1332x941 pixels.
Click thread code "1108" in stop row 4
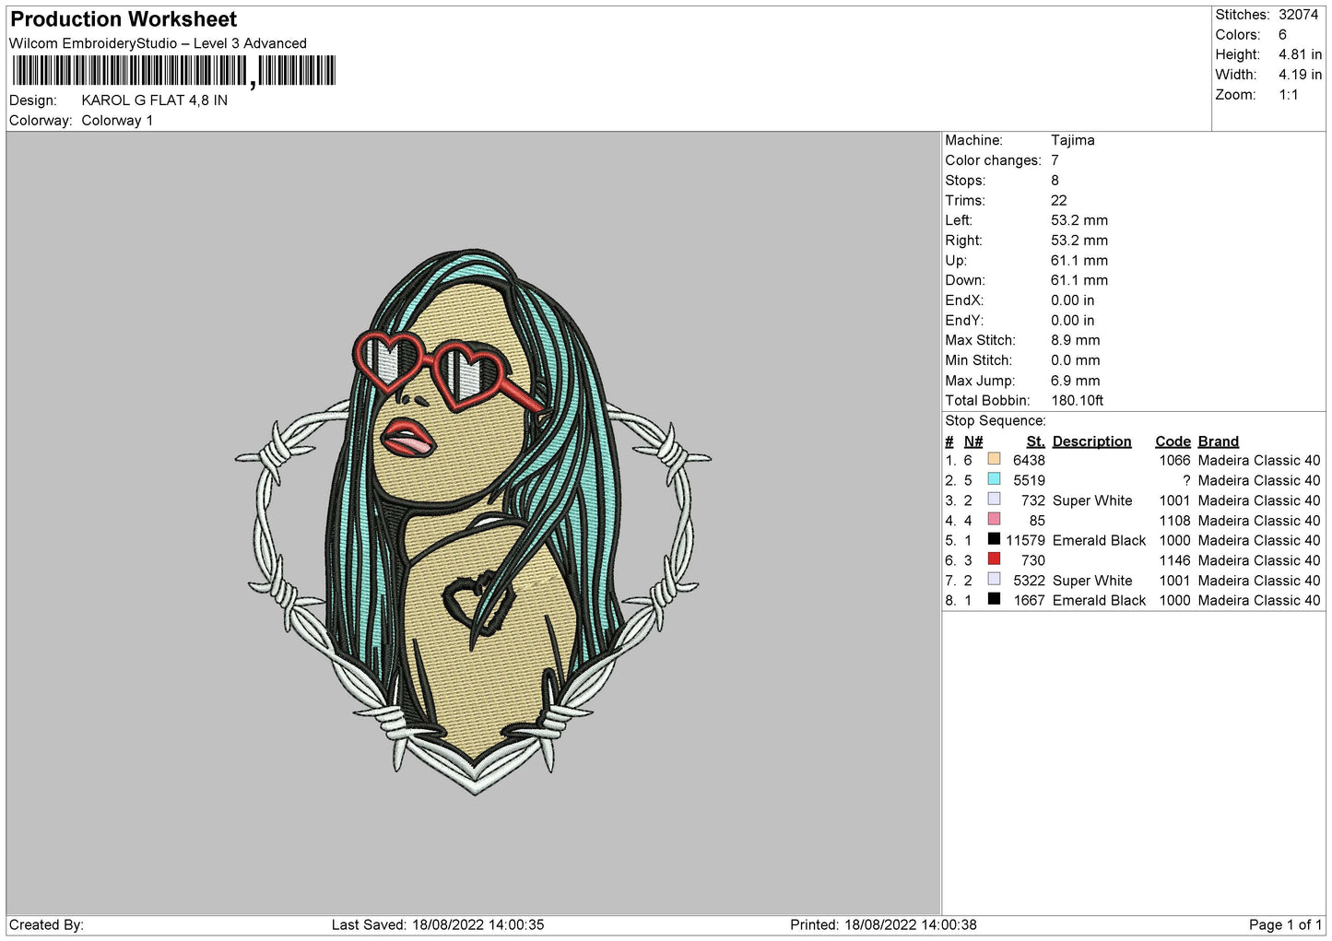tap(1175, 521)
